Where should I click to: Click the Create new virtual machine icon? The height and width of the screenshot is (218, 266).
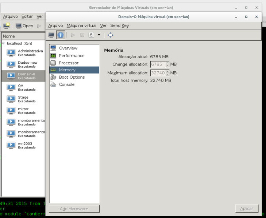(6, 26)
